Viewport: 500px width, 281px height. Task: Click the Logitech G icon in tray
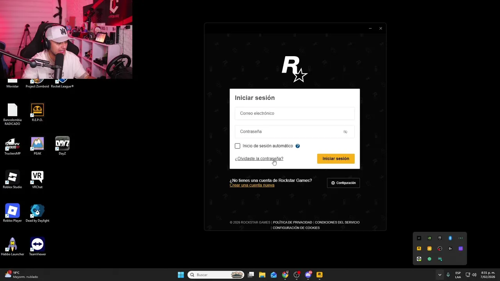click(450, 249)
